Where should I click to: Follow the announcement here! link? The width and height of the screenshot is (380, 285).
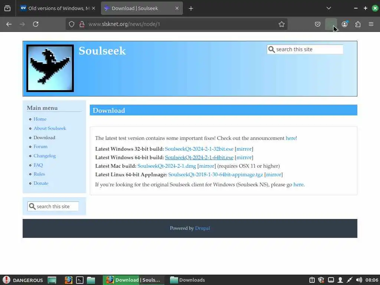coord(291,138)
